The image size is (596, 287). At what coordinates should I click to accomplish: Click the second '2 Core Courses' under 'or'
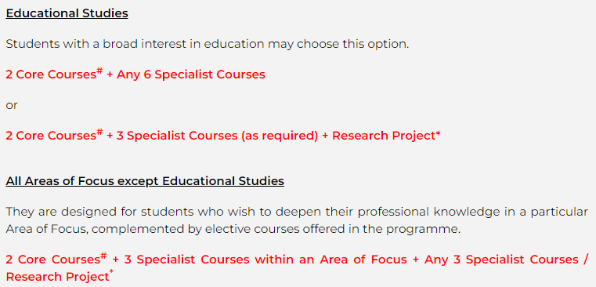point(51,136)
